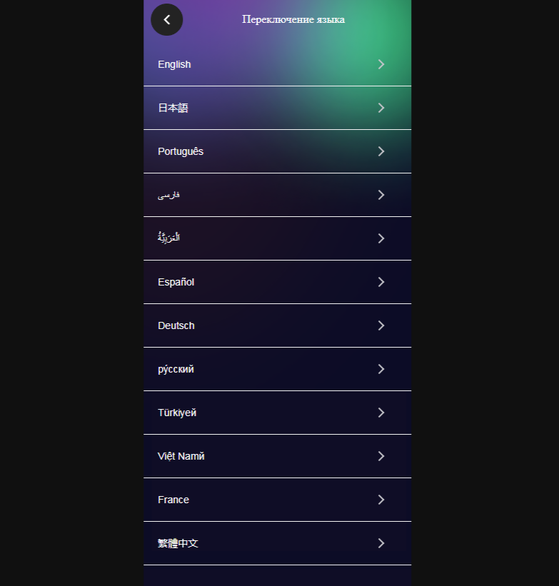
Task: Pick Español as the language
Action: click(x=176, y=282)
